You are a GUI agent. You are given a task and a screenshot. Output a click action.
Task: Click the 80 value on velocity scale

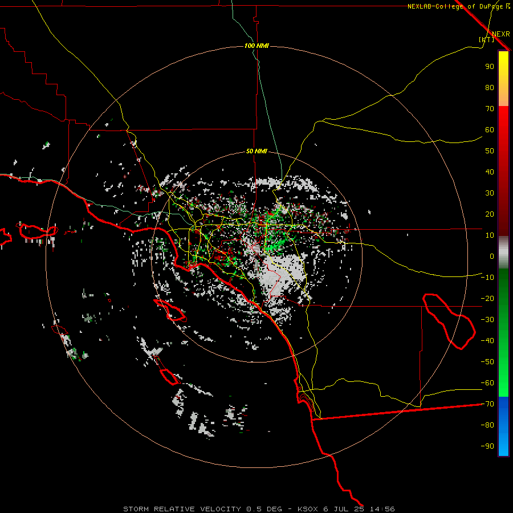coord(490,88)
